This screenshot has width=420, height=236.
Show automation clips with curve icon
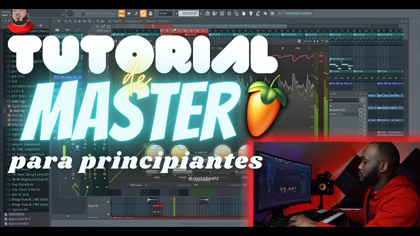tap(78, 30)
